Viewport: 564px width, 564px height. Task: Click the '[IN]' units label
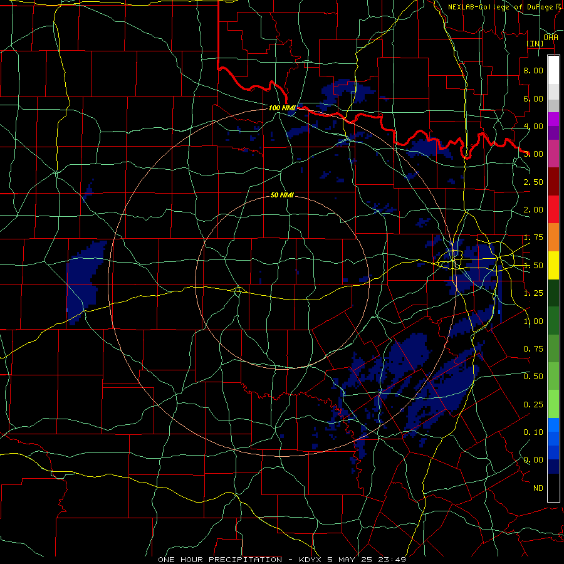pyautogui.click(x=535, y=43)
